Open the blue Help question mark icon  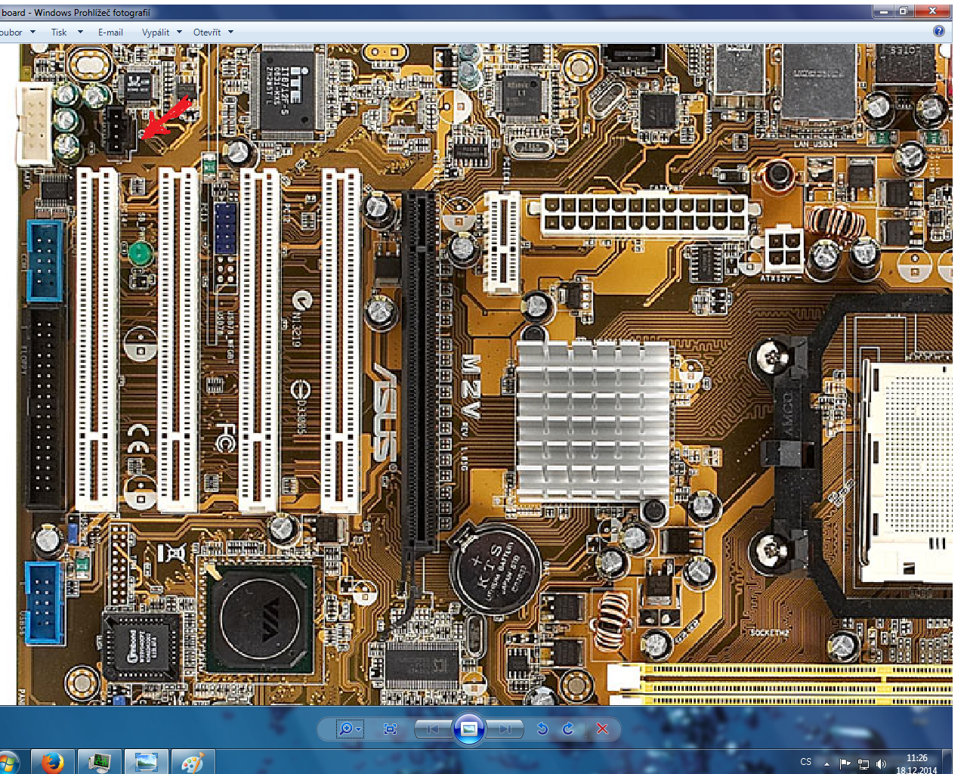click(x=938, y=31)
